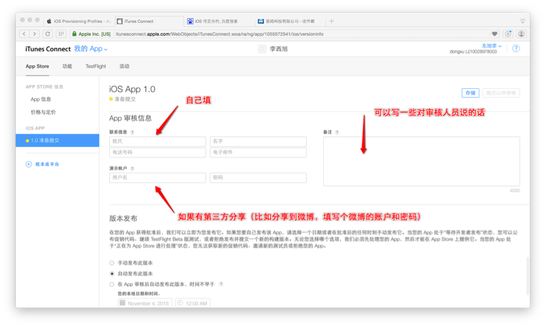
Task: Open the help question mark in the header
Action: pyautogui.click(x=516, y=49)
